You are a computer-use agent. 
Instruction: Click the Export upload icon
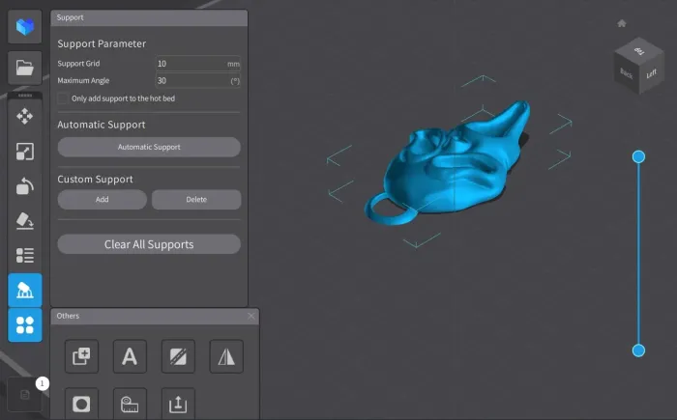[178, 405]
